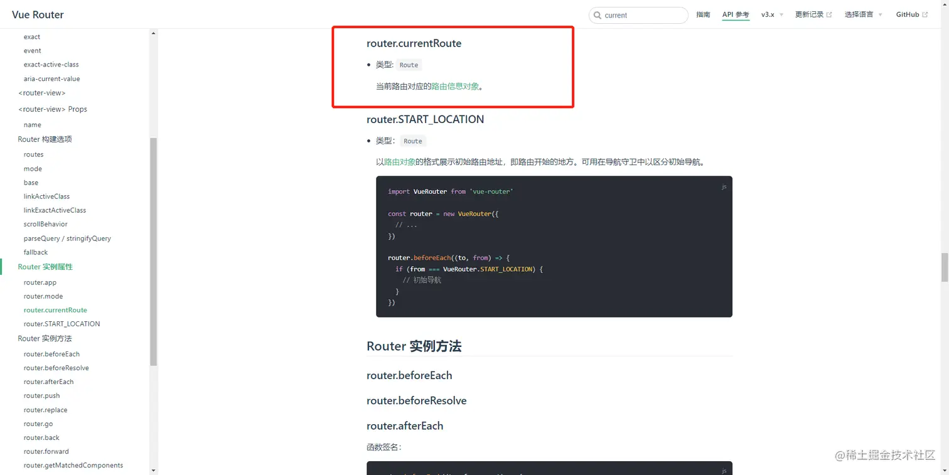Select 'router.getMatchedComponents' in the sidebar
Viewport: 949px width, 475px height.
tap(73, 465)
